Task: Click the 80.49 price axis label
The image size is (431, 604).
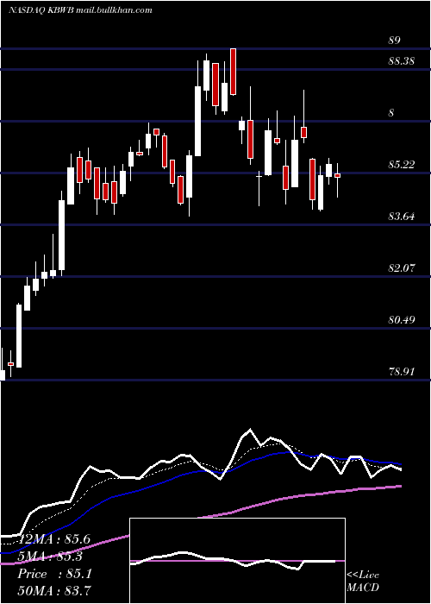Action: point(402,319)
